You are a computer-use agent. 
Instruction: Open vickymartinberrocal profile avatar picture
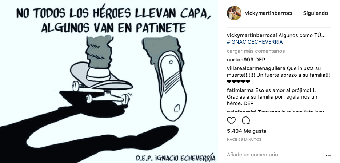234,13
